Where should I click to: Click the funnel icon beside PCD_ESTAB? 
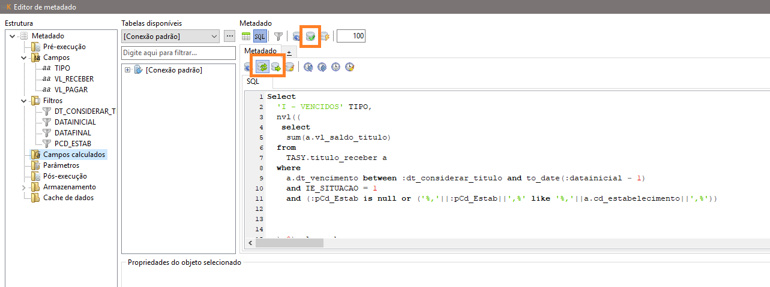click(x=47, y=144)
